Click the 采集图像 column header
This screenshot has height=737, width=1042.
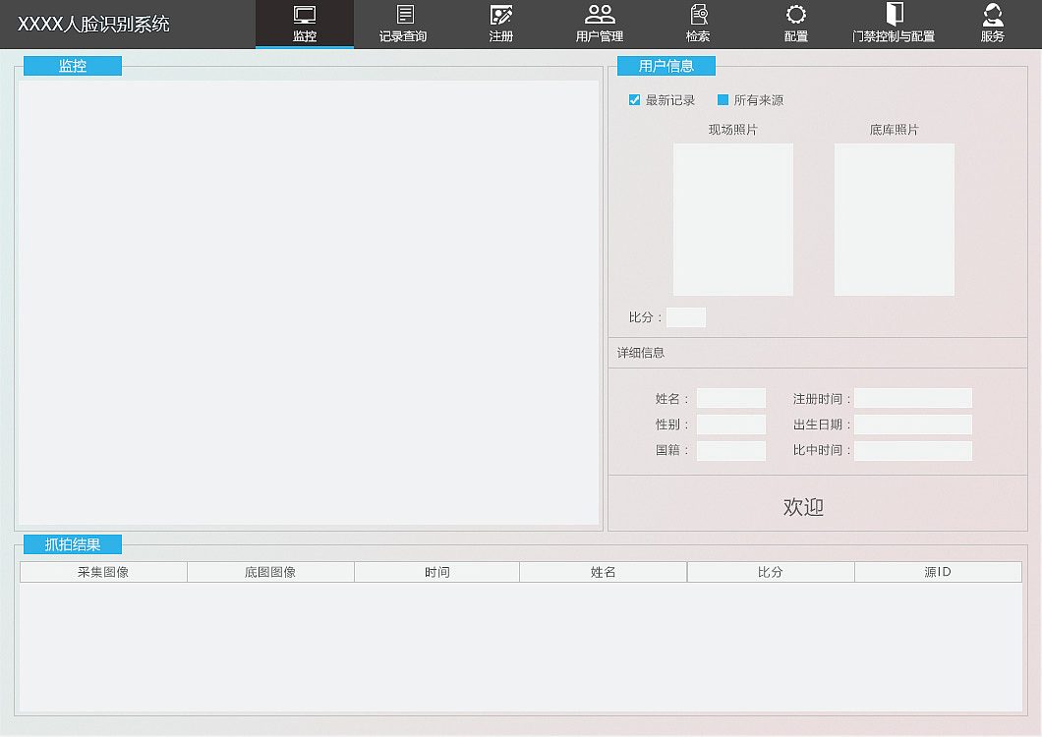(x=103, y=572)
